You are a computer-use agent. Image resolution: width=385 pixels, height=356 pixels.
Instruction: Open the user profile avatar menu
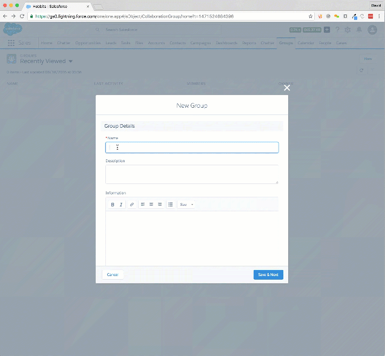tap(372, 30)
